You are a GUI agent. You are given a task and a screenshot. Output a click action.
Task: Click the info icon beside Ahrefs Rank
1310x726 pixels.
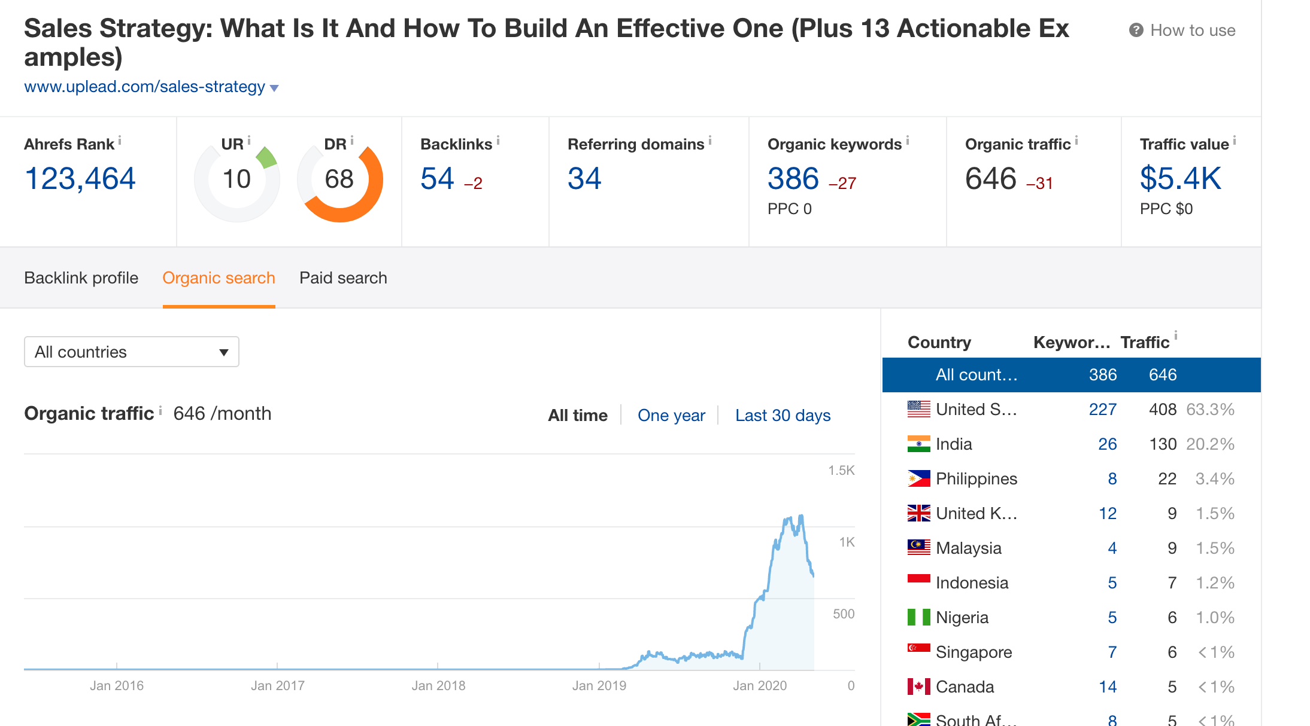point(120,141)
